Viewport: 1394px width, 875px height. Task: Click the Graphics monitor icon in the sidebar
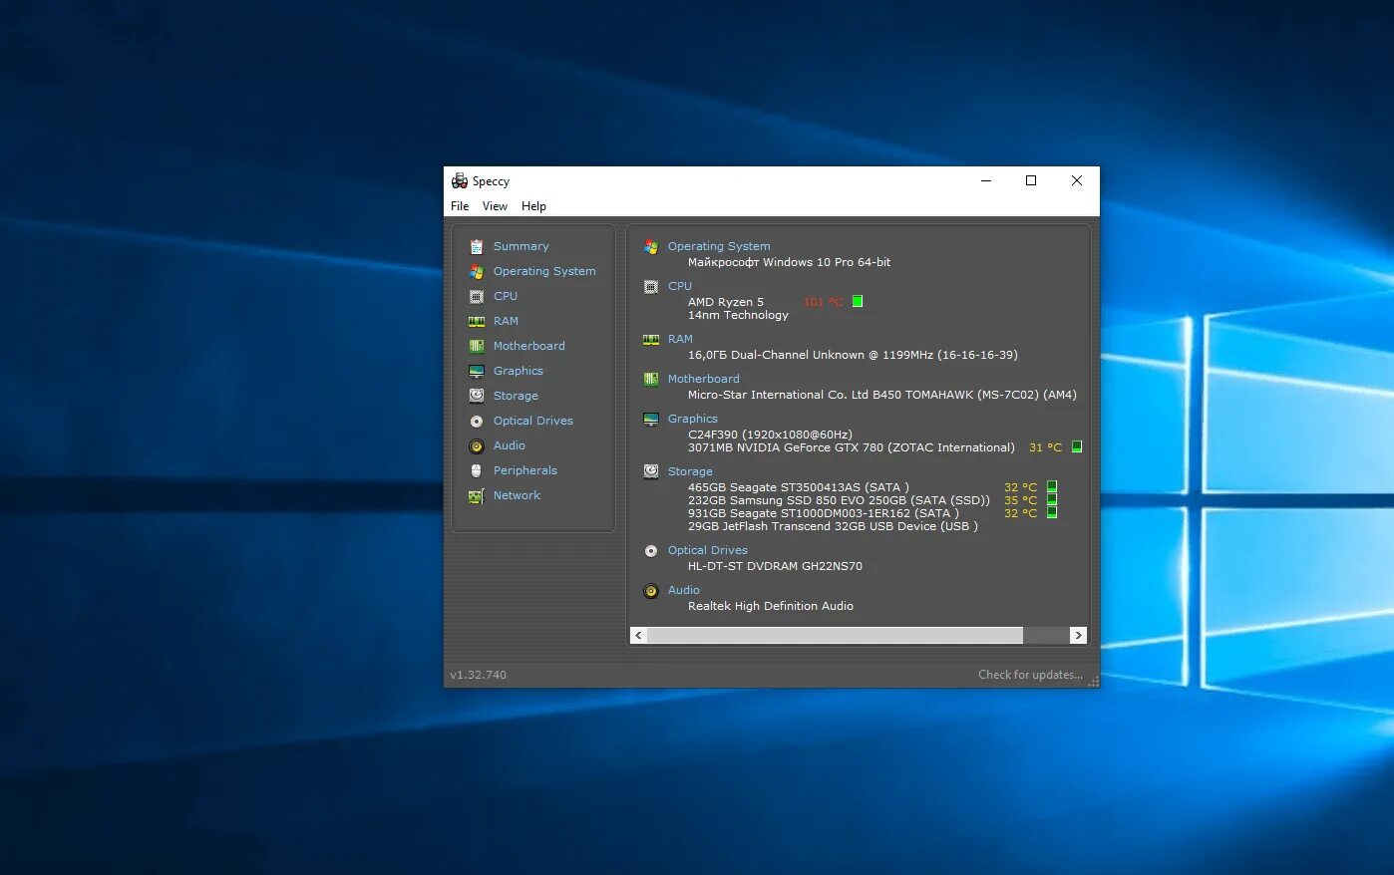coord(477,371)
